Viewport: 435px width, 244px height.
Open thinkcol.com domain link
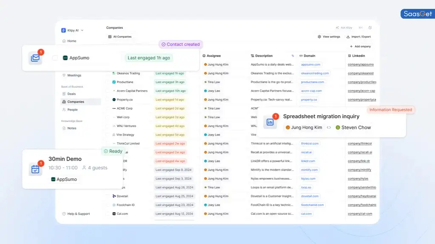tap(310, 144)
